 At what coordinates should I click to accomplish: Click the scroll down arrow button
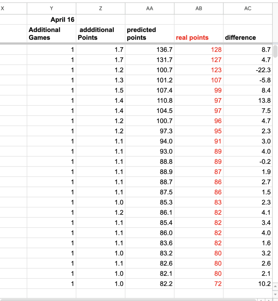click(x=275, y=294)
